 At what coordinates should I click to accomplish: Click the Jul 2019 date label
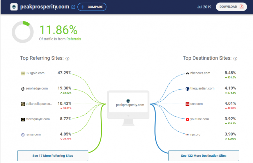[204, 7]
